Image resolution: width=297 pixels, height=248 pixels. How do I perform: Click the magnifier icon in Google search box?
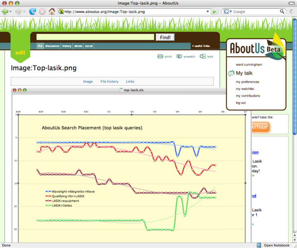282,12
